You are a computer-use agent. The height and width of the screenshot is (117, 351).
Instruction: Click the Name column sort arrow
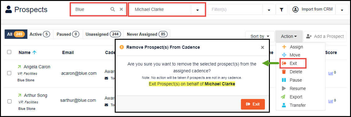pyautogui.click(x=34, y=52)
